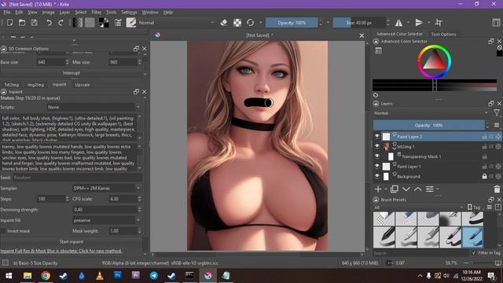Expand the Scripts dropdown
Image resolution: width=503 pixels, height=283 pixels.
[94, 107]
